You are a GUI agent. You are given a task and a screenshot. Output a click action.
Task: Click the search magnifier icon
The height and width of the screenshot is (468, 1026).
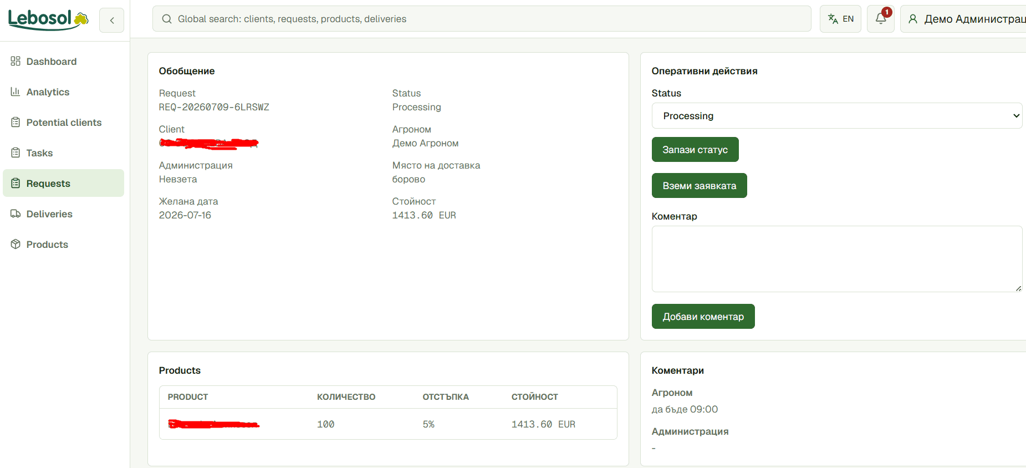pos(167,19)
